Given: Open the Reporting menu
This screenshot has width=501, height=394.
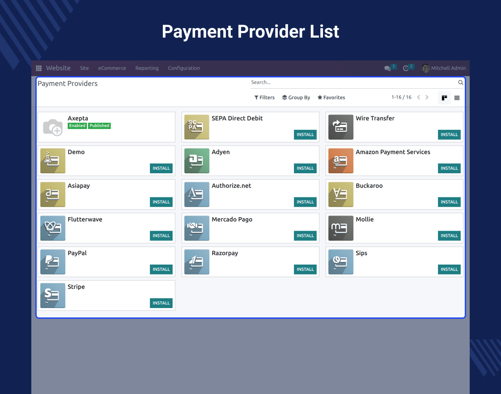Looking at the screenshot, I should [147, 68].
